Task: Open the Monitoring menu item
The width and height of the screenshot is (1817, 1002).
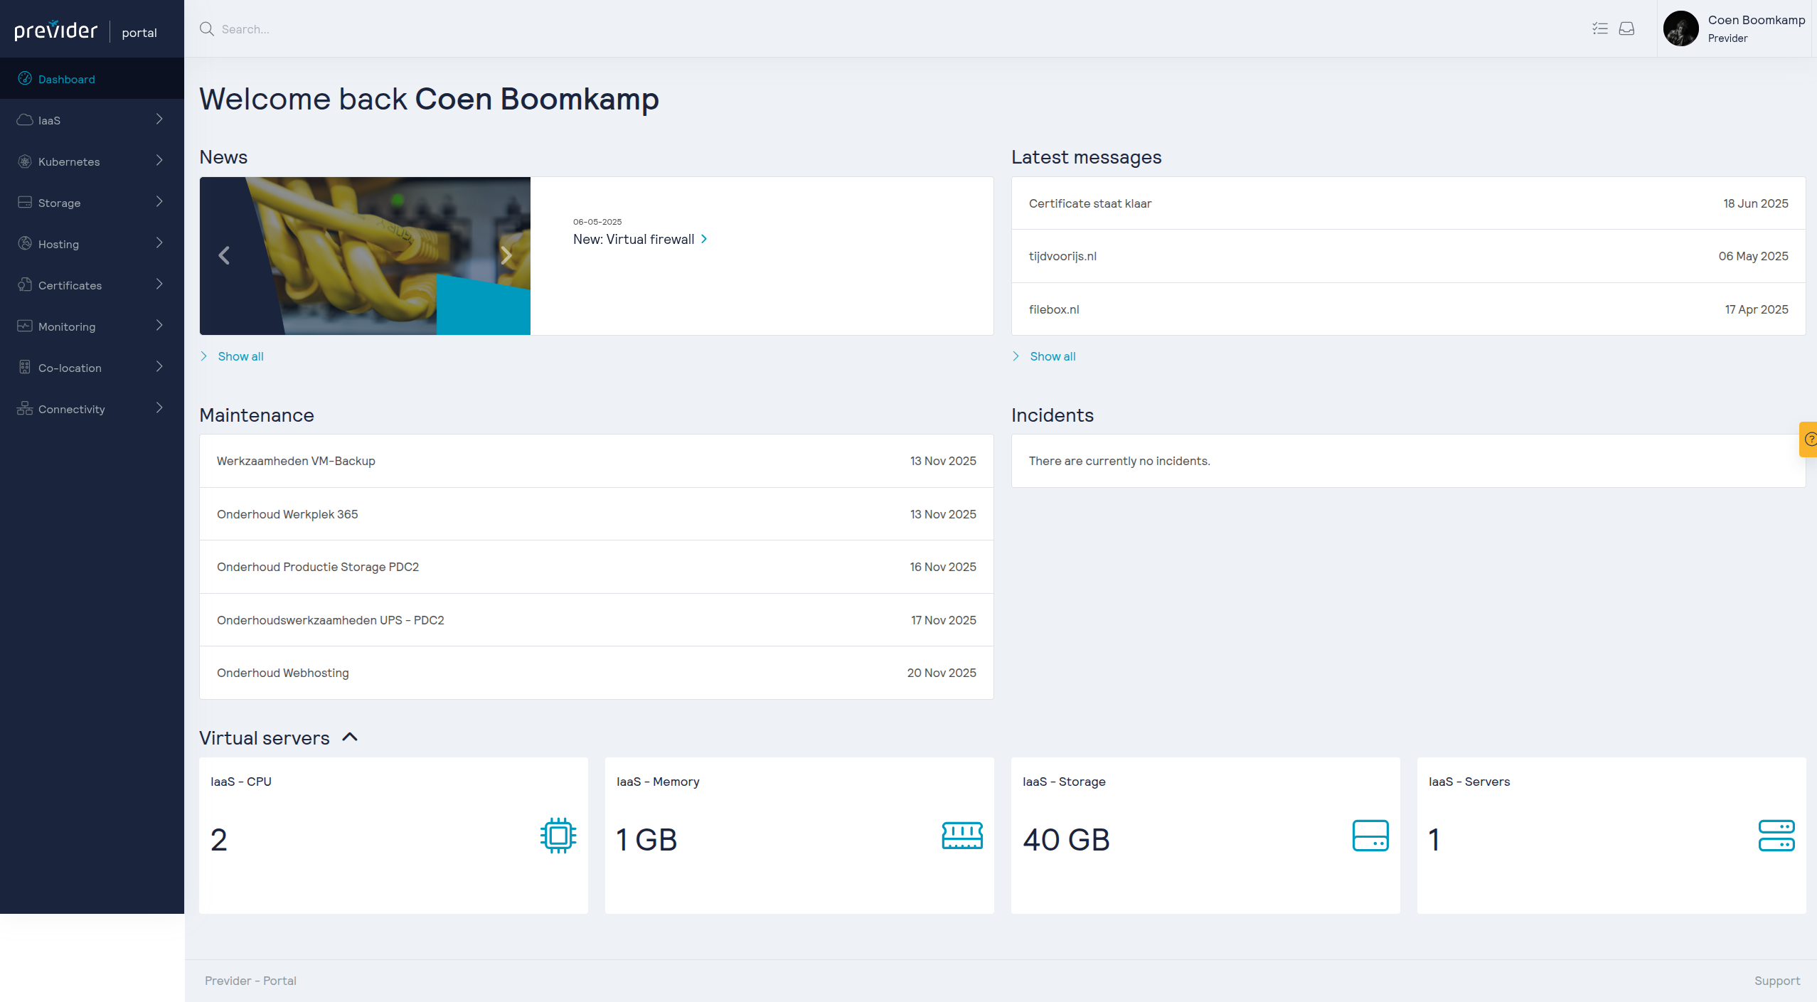Action: pos(67,326)
